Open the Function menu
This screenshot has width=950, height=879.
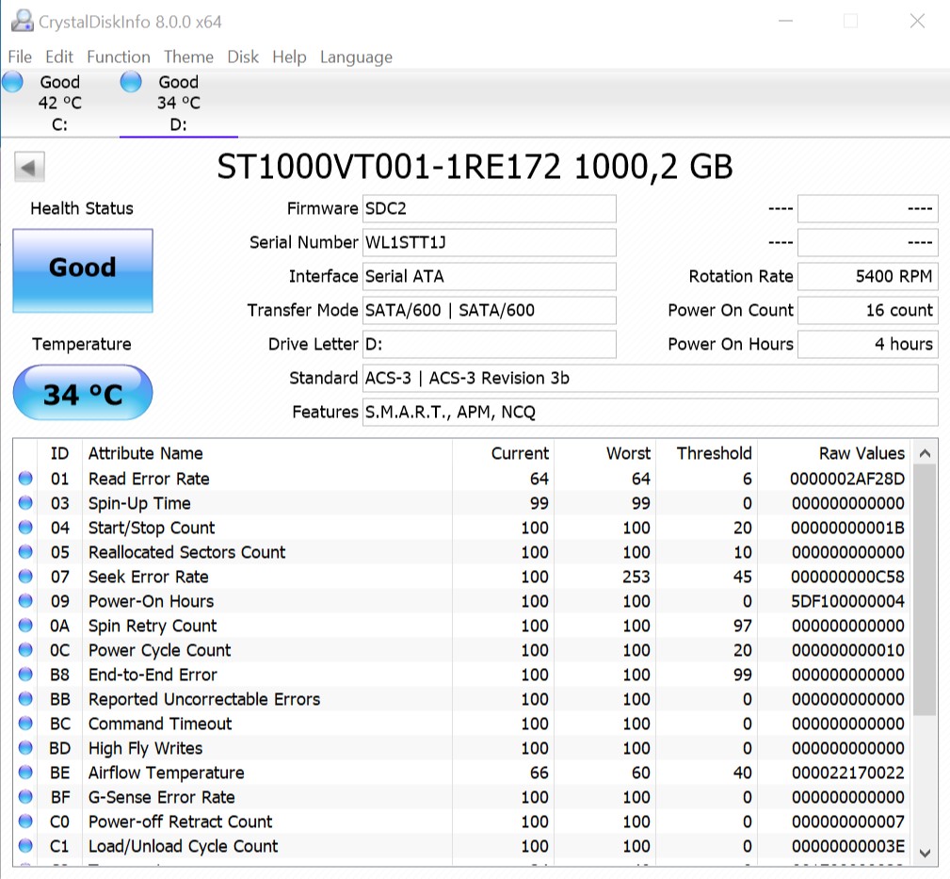coord(118,57)
